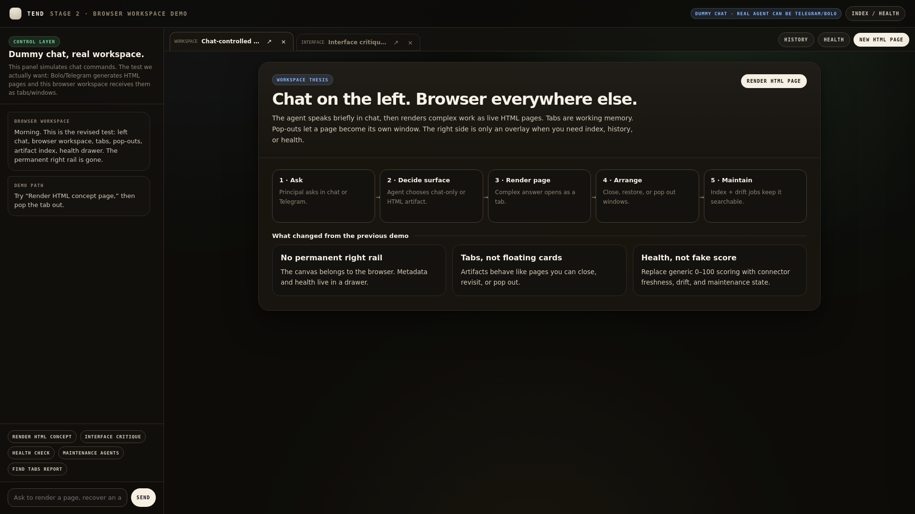Click the Workspace Thesis badge
The image size is (915, 514).
pos(303,80)
